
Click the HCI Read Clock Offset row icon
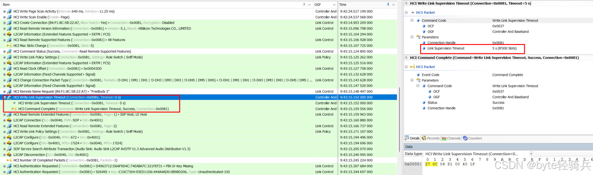pyautogui.click(x=10, y=69)
